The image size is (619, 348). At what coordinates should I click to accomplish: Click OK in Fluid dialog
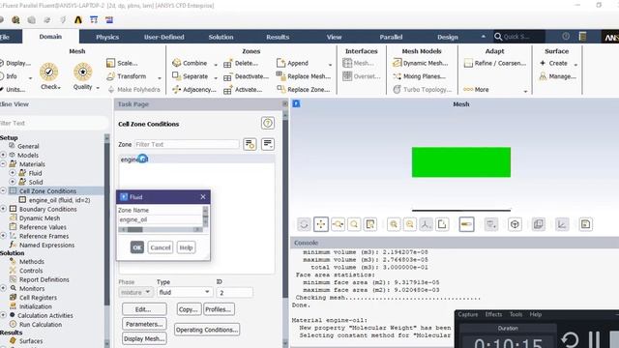137,247
